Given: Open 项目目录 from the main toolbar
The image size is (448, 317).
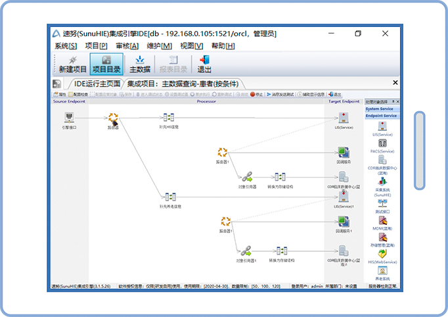Looking at the screenshot, I should point(105,64).
